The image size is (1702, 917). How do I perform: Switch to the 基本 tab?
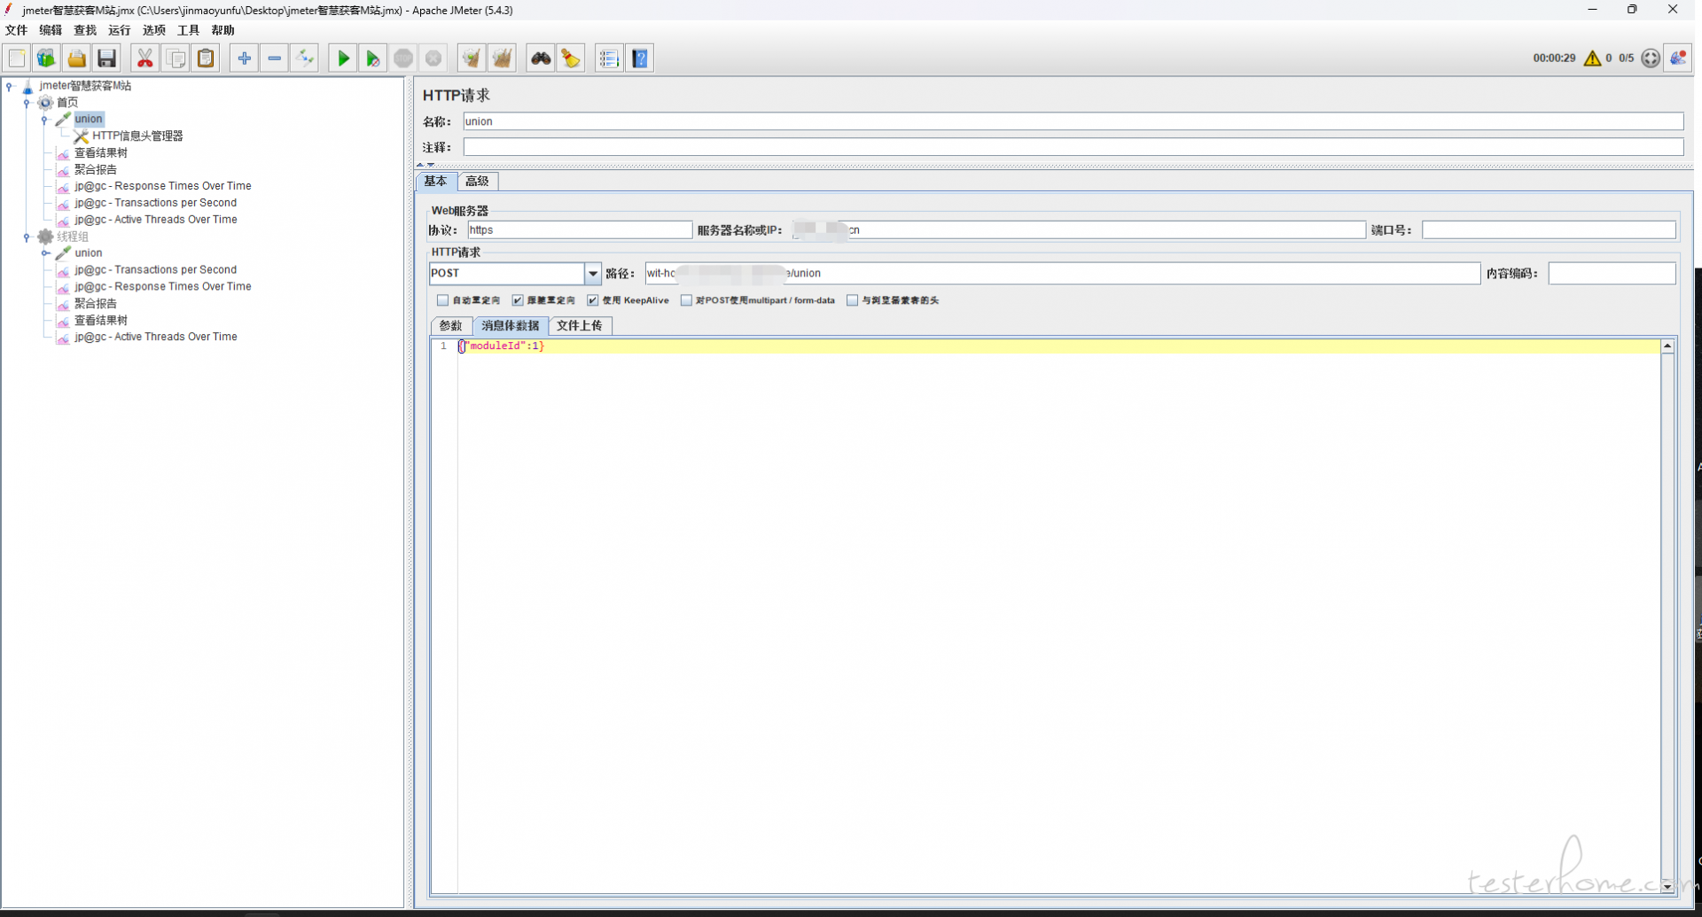point(436,181)
